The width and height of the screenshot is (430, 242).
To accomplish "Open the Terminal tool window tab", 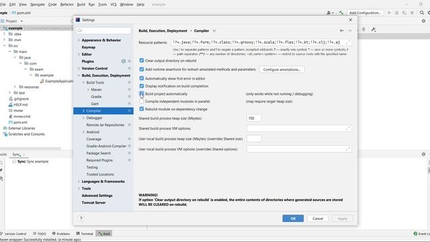I will 85,234.
